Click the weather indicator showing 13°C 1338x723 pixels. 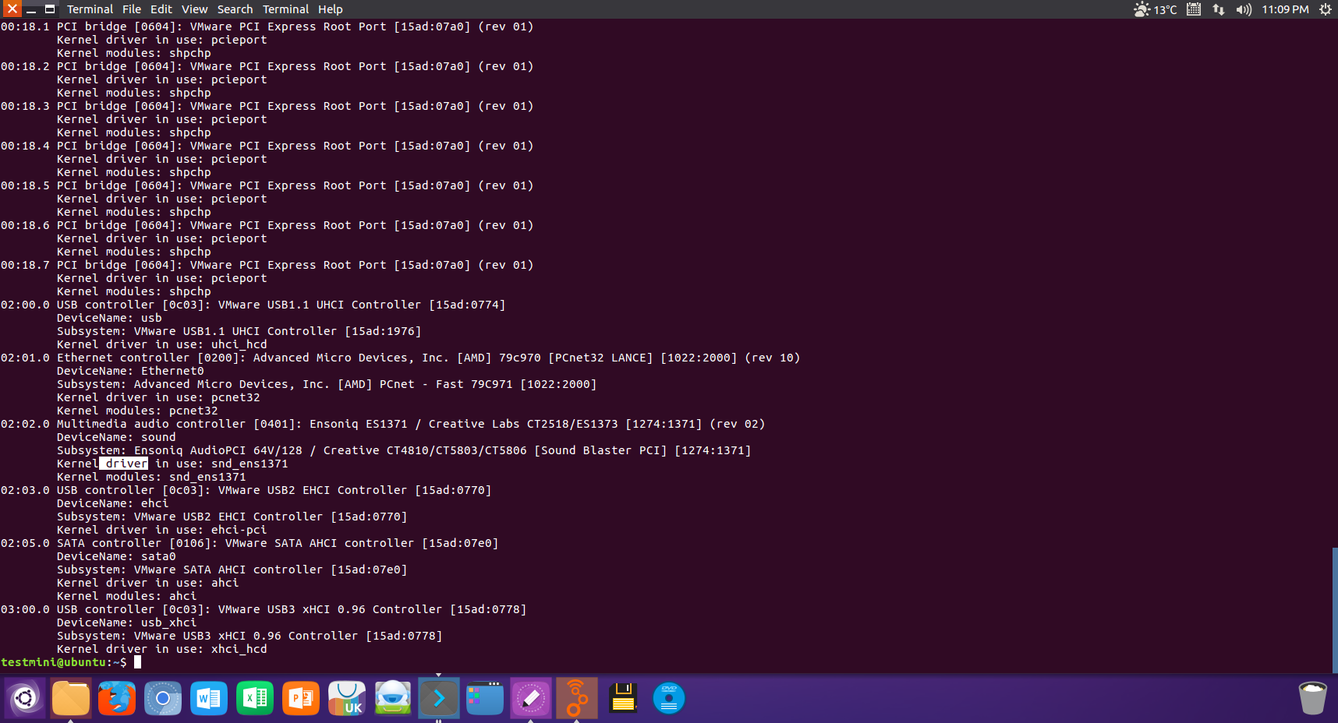click(x=1155, y=9)
